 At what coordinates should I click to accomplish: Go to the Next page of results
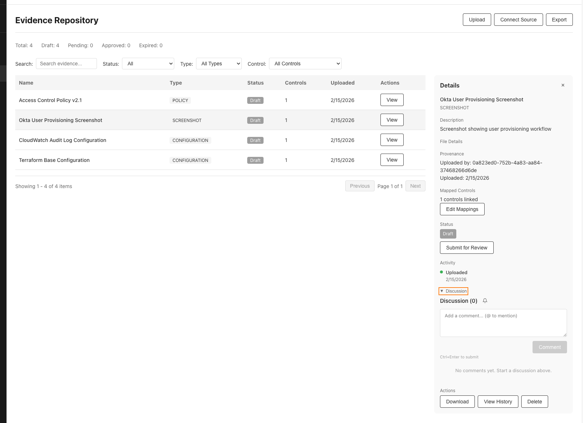coord(415,186)
